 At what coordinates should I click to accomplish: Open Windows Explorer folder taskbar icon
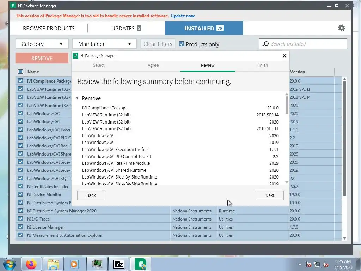point(53,264)
